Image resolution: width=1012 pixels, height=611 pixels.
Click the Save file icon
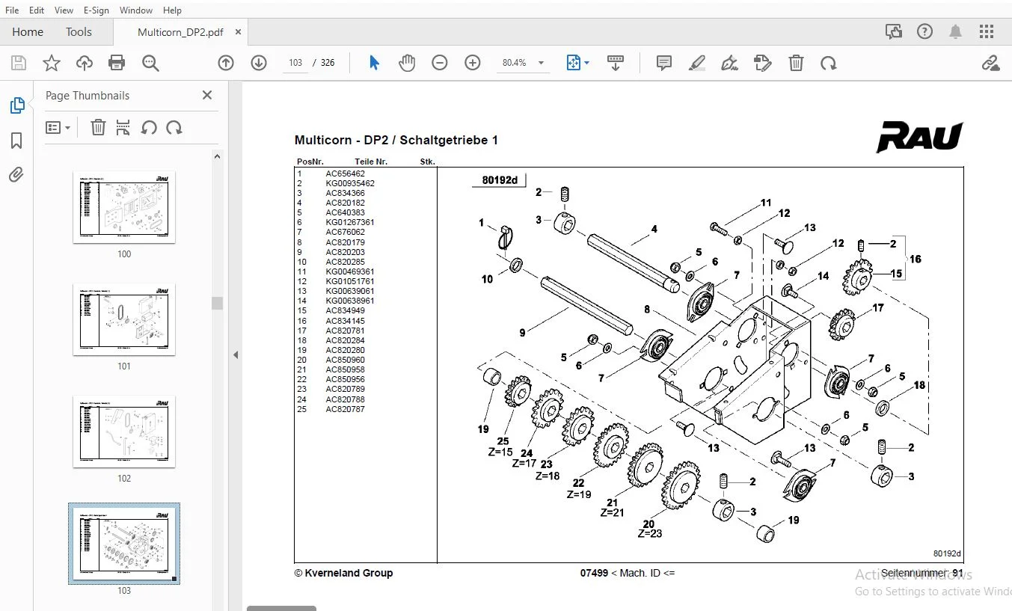click(x=18, y=63)
